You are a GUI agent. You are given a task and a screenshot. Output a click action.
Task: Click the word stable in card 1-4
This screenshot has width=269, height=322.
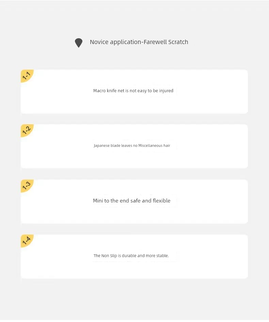(x=162, y=256)
